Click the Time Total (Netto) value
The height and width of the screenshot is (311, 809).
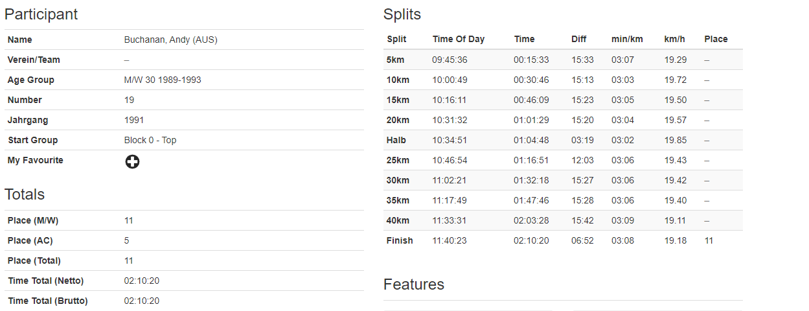pos(142,281)
